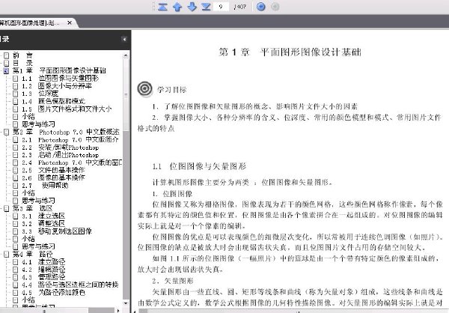Image resolution: width=449 pixels, height=313 pixels.
Task: Click page icon beside 4.2 bookmark
Action: pyautogui.click(x=16, y=270)
